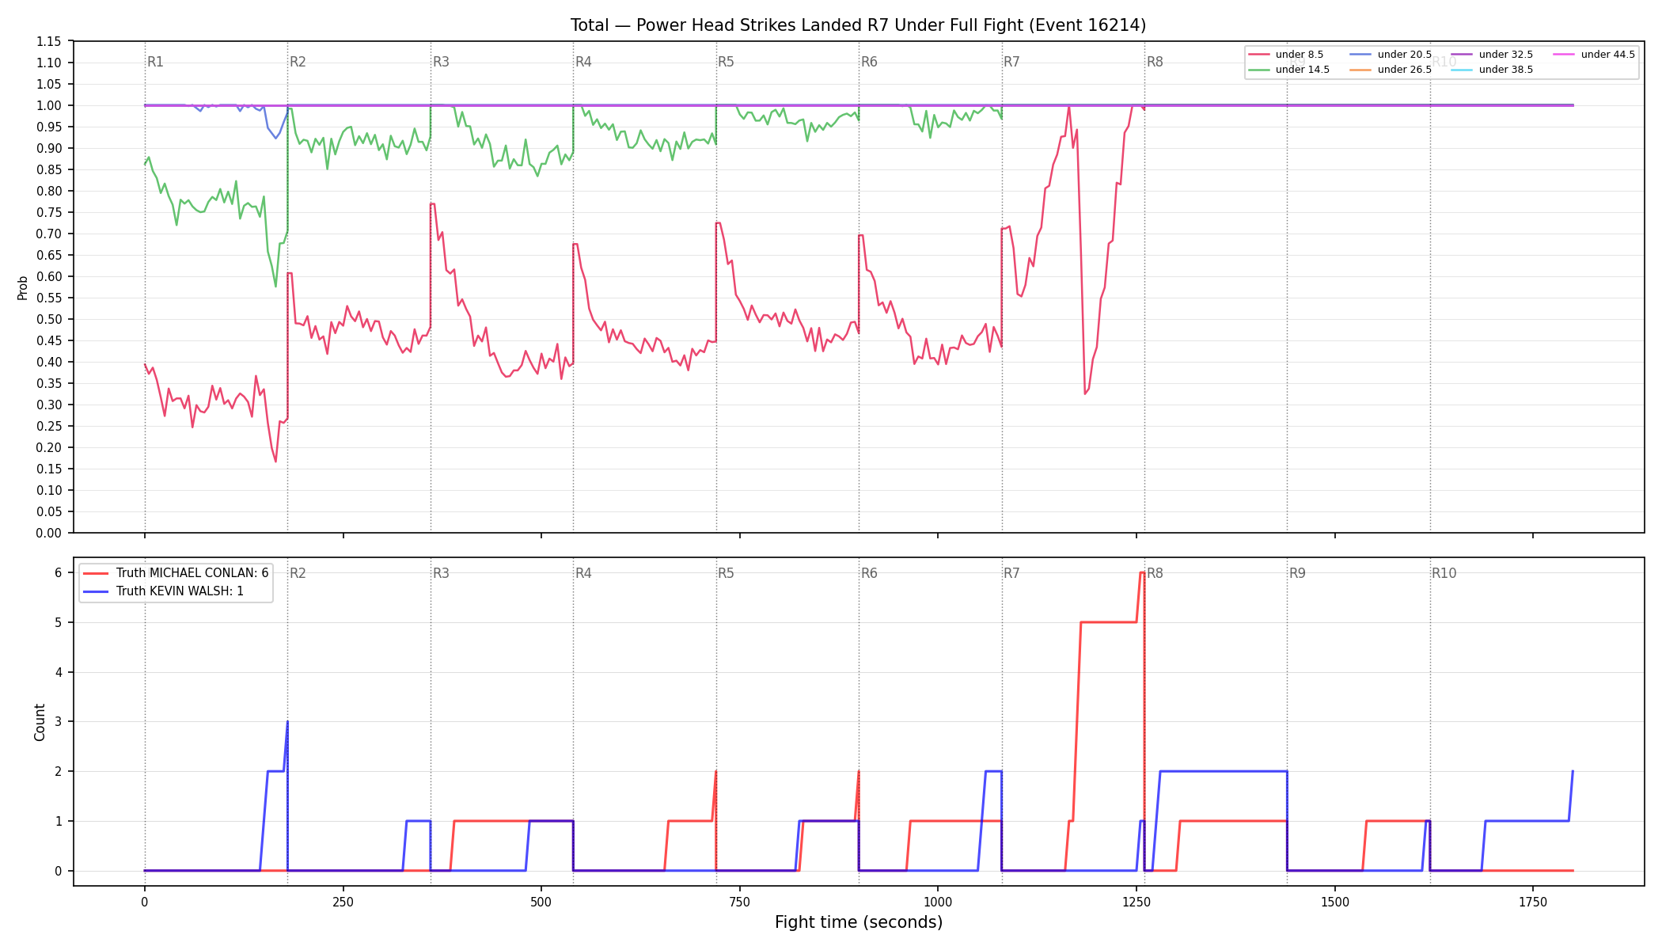Click the R5 round label in the Count chart
The height and width of the screenshot is (950, 1662).
click(726, 573)
